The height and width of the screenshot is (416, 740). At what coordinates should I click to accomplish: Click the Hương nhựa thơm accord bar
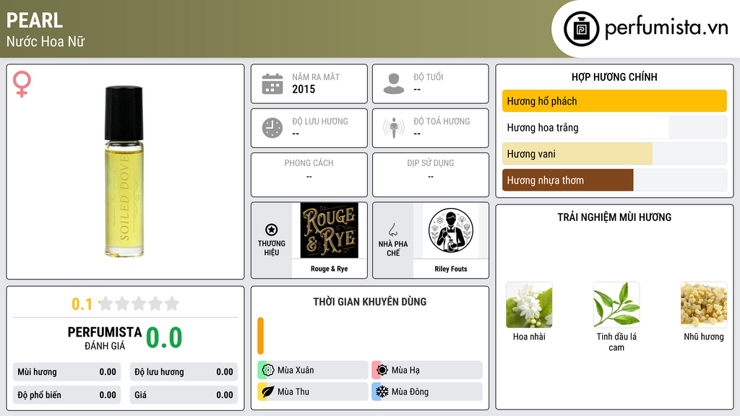(614, 180)
